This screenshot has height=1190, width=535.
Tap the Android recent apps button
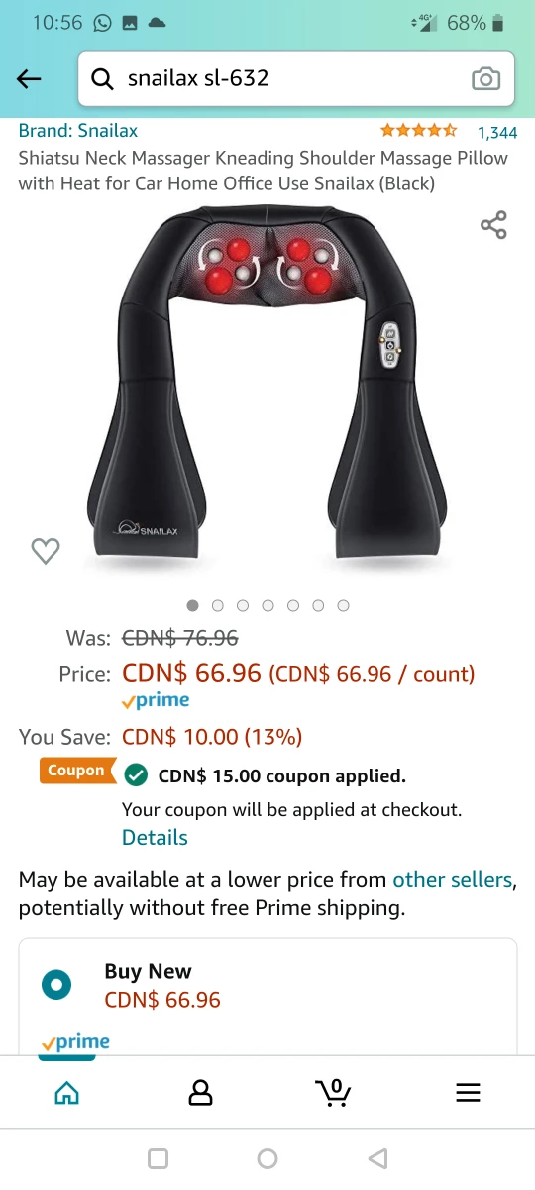tap(158, 1158)
